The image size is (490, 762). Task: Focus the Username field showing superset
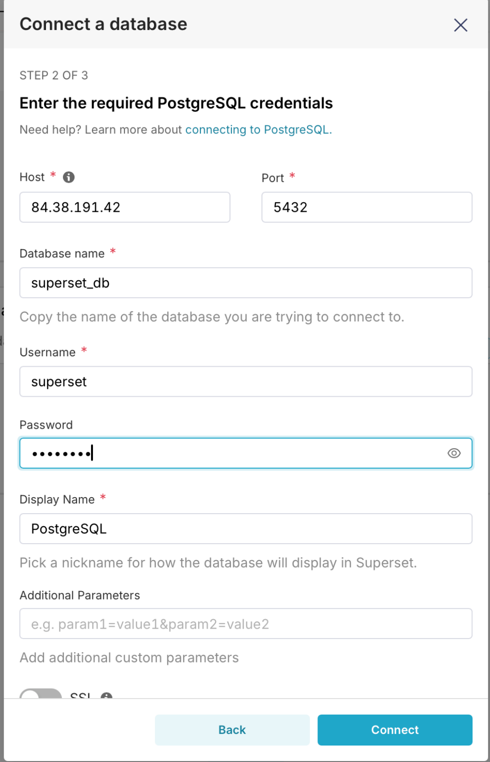click(x=246, y=381)
